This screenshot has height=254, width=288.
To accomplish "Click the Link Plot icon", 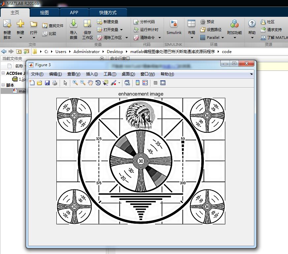I will point(127,83).
